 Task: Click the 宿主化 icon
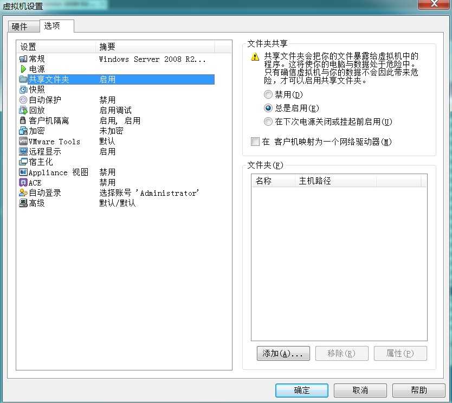tap(23, 162)
